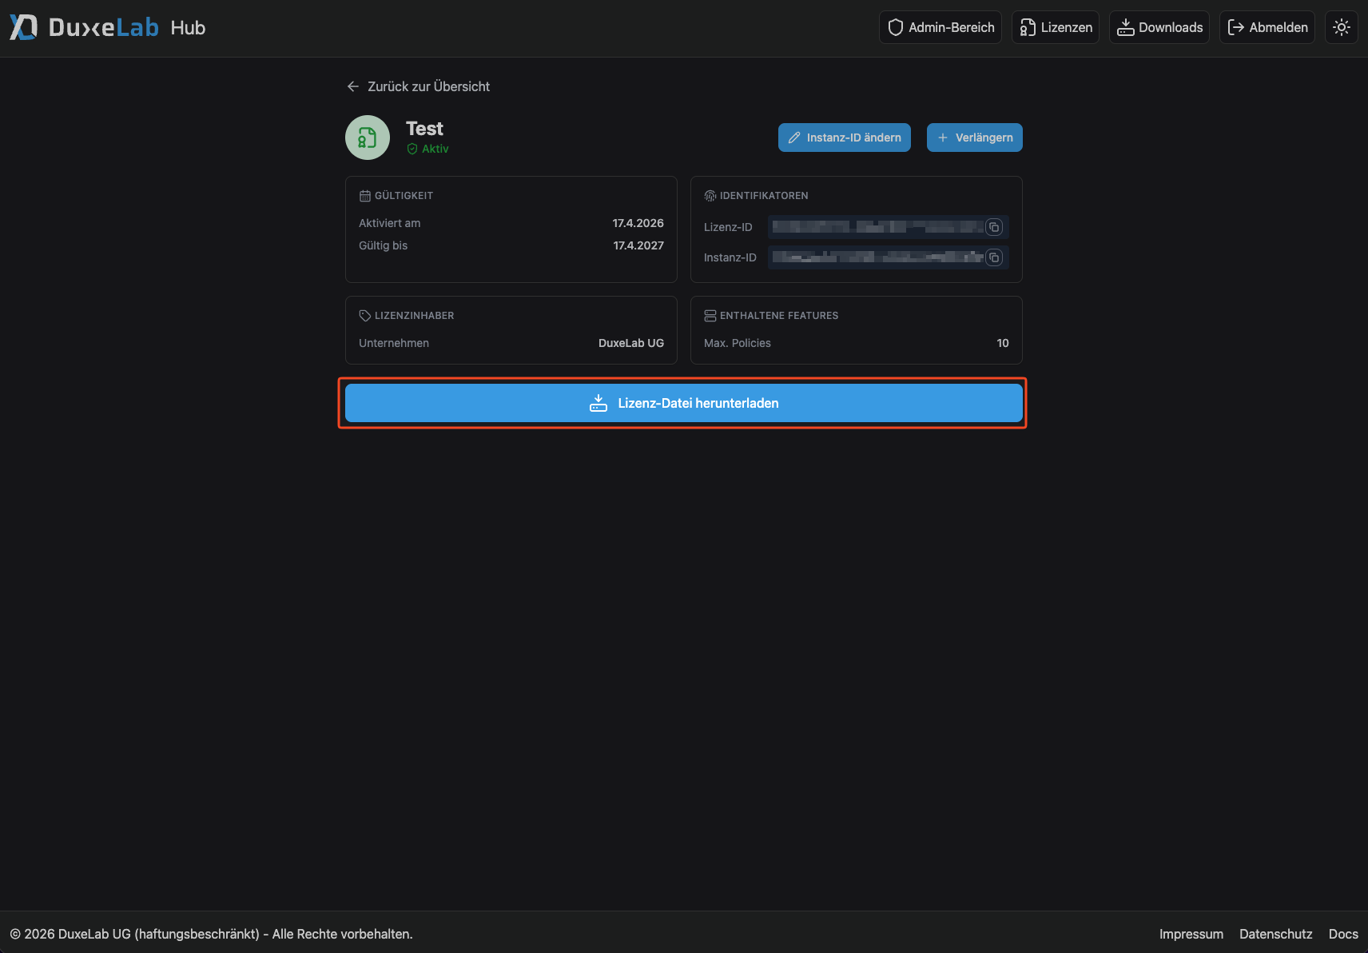Open the Downloads page

pos(1159,27)
